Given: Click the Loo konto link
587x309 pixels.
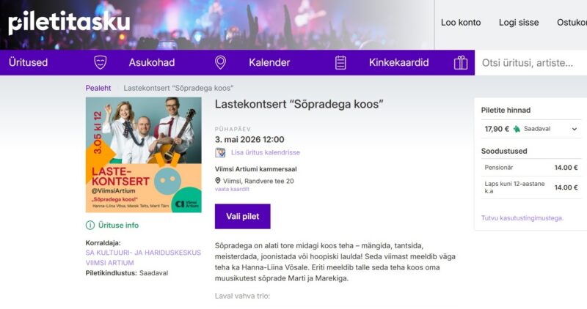Looking at the screenshot, I should (x=461, y=22).
